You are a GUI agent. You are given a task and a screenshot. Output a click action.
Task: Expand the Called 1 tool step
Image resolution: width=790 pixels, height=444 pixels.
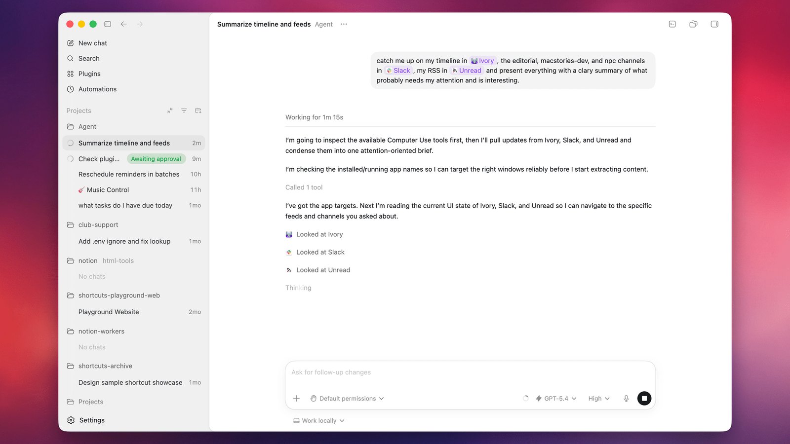[304, 187]
